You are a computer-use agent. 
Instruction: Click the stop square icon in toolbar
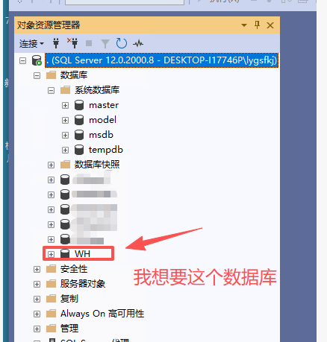89,43
